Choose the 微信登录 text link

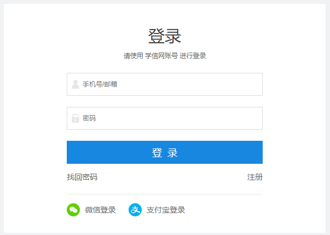point(100,210)
